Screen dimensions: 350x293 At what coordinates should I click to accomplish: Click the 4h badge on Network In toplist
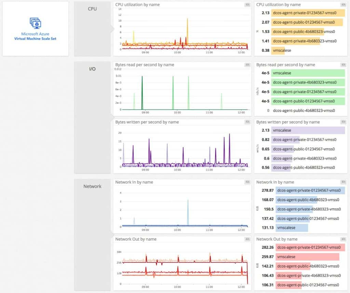(343, 182)
